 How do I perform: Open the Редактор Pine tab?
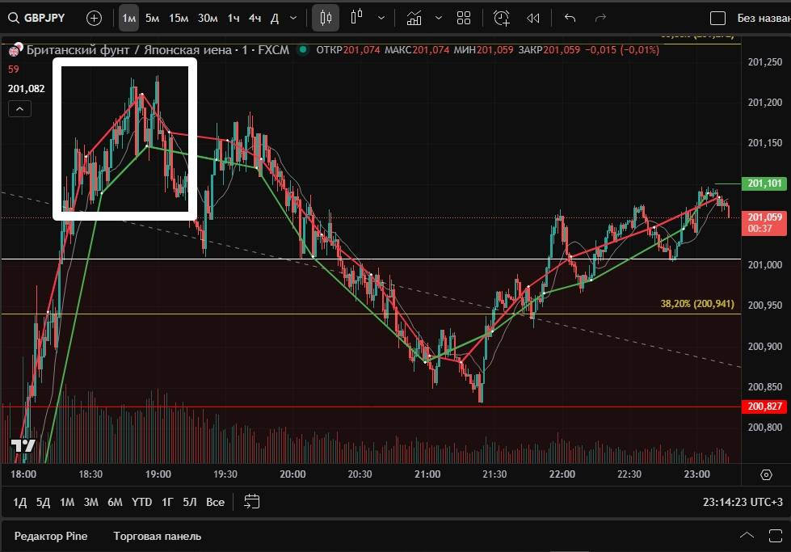pos(51,536)
